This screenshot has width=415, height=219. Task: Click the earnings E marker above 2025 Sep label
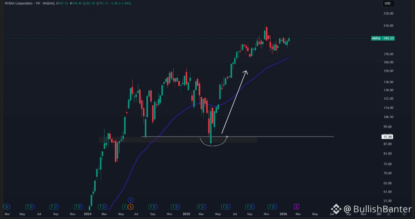(248, 207)
